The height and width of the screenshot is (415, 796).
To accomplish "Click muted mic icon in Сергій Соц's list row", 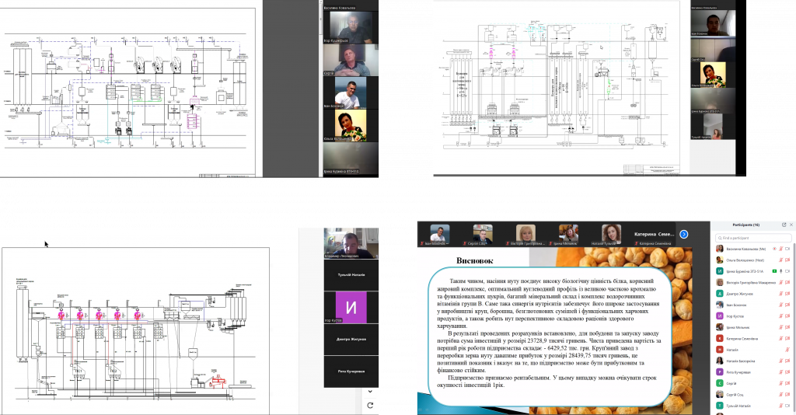I will [780, 394].
